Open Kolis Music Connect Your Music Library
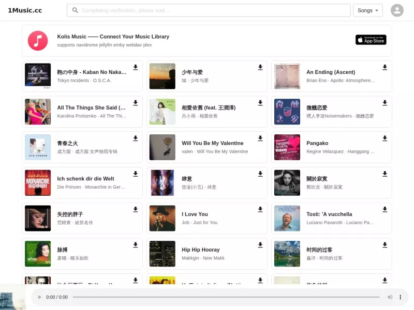The image size is (414, 310). [113, 37]
